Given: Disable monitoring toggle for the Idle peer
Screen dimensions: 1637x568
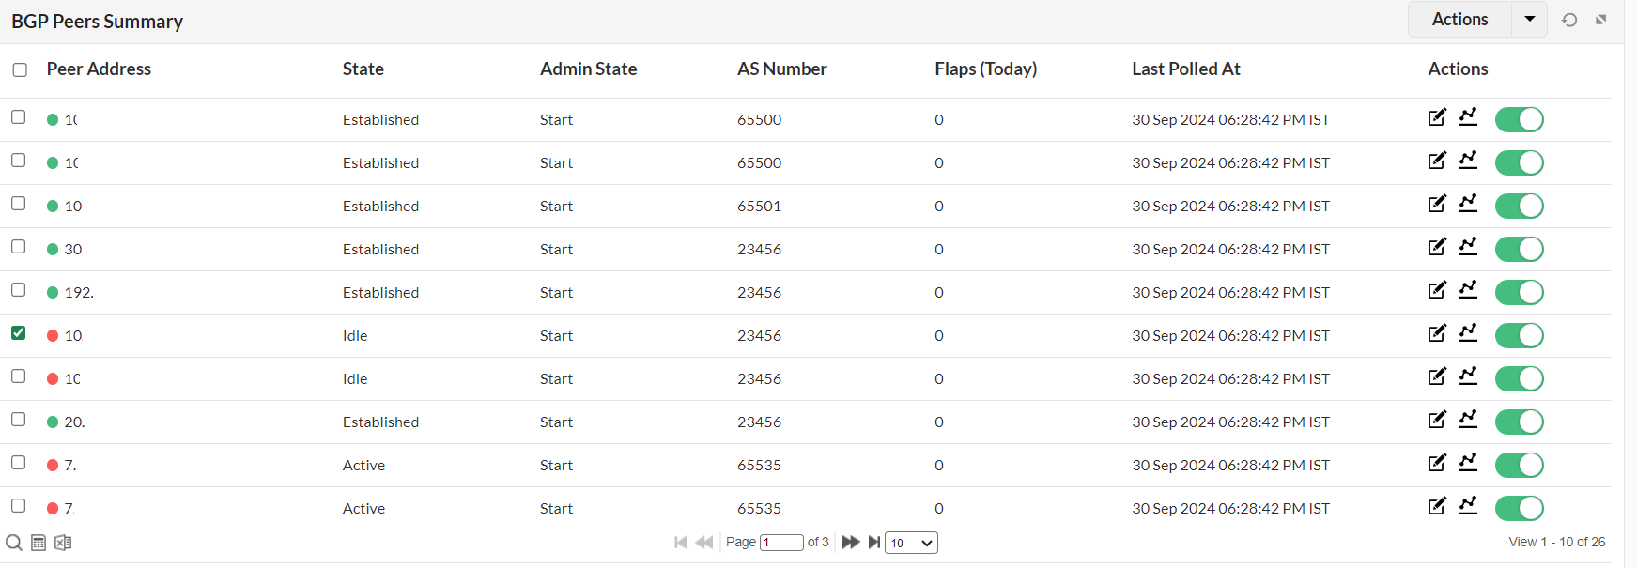Looking at the screenshot, I should pos(1519,335).
